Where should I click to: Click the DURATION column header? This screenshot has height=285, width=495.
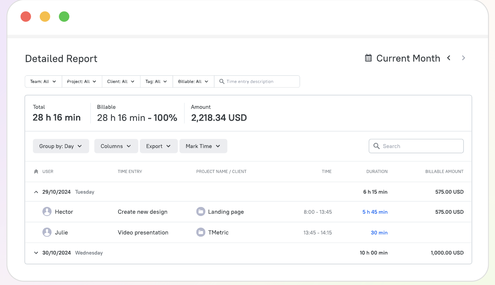click(x=377, y=172)
